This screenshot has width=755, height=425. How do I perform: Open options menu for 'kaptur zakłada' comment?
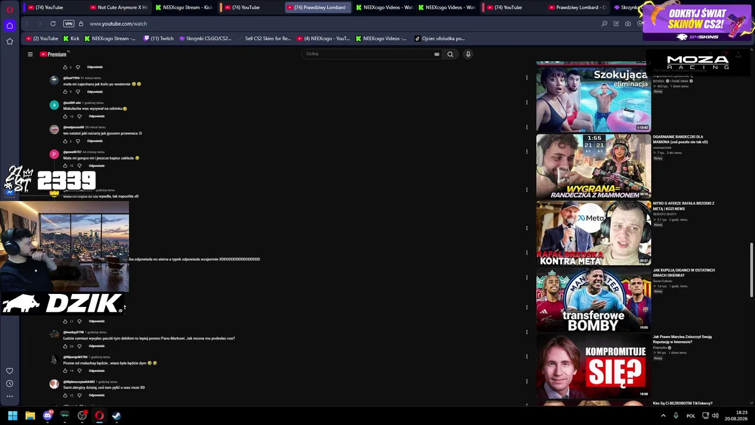click(527, 152)
